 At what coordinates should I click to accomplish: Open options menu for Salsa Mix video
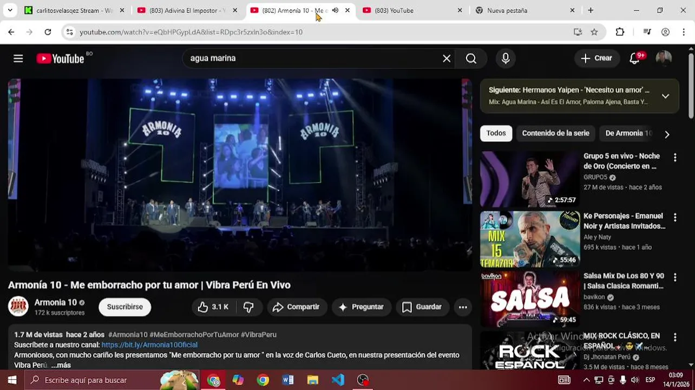tap(674, 277)
